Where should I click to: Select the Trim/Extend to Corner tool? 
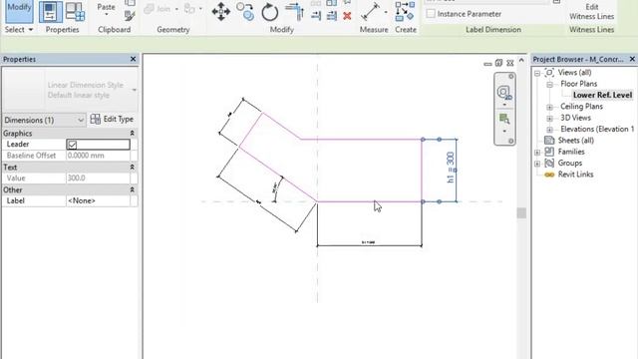tap(295, 11)
